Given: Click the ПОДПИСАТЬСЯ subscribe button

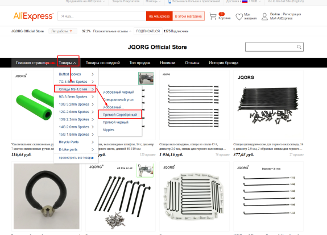Looking at the screenshot, I should point(148,31).
